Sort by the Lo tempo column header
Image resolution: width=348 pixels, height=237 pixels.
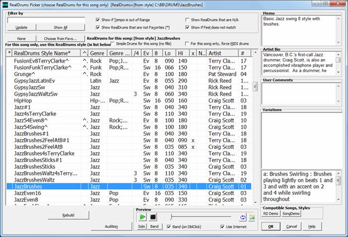[x=169, y=53]
